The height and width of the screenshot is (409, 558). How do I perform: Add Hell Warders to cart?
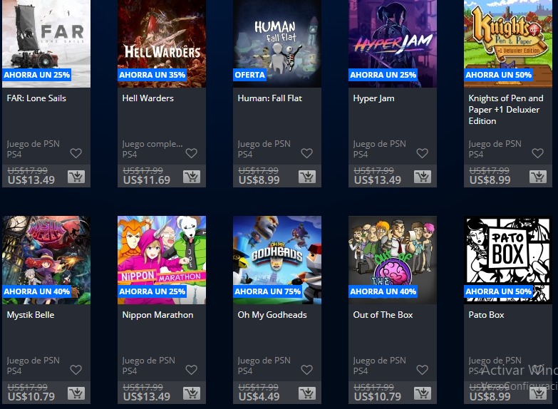click(192, 177)
